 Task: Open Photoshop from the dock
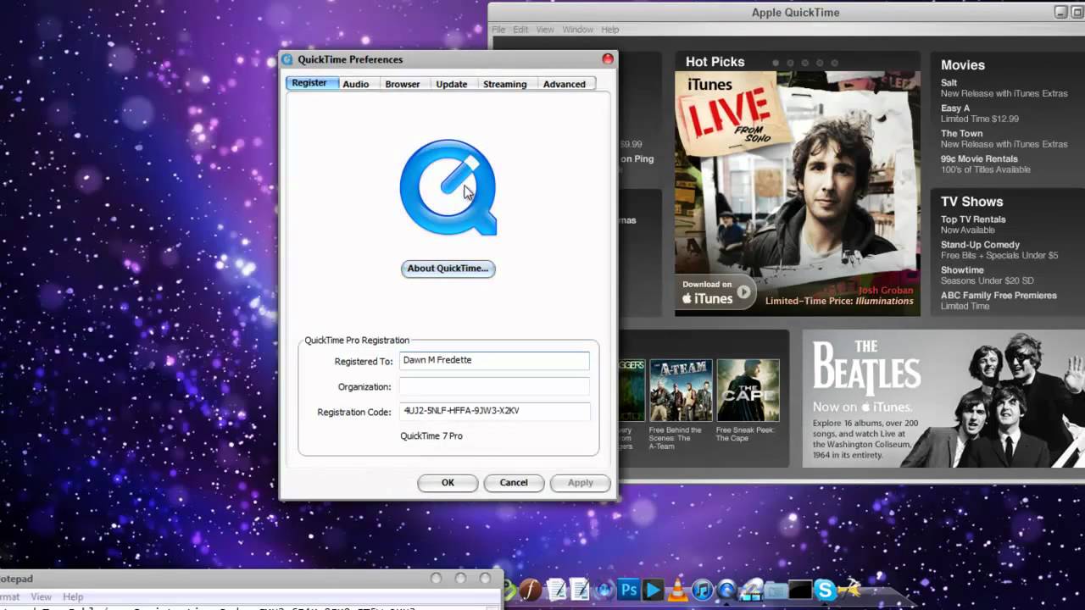(629, 589)
